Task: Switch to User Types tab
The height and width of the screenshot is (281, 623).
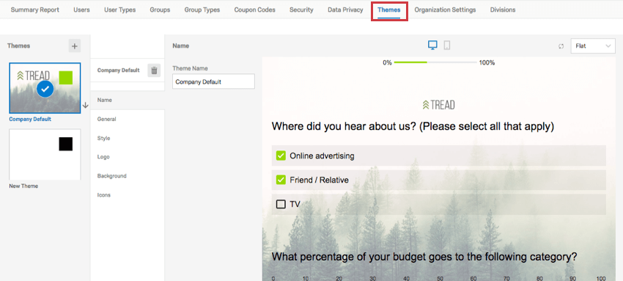Action: (x=119, y=10)
